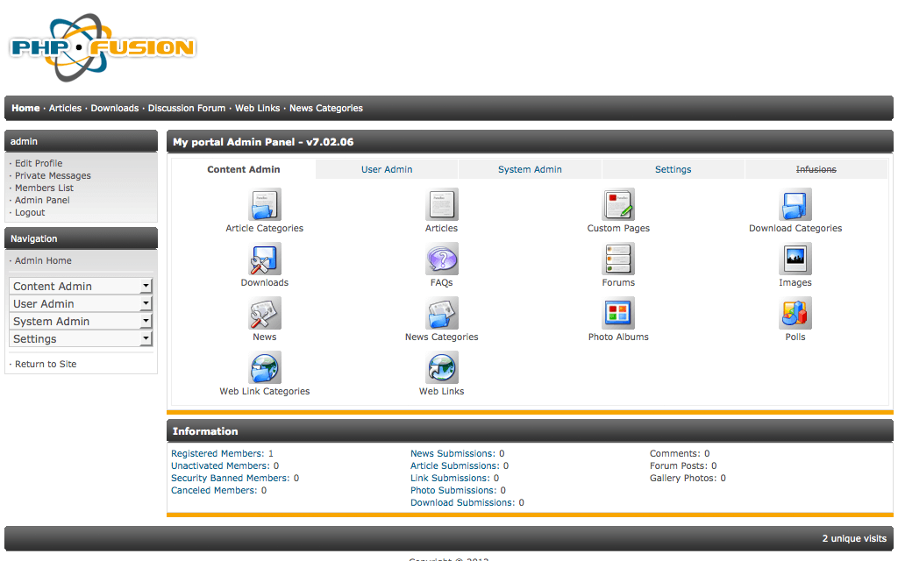Select the Custom Pages icon
This screenshot has height=561, width=898.
click(x=618, y=204)
